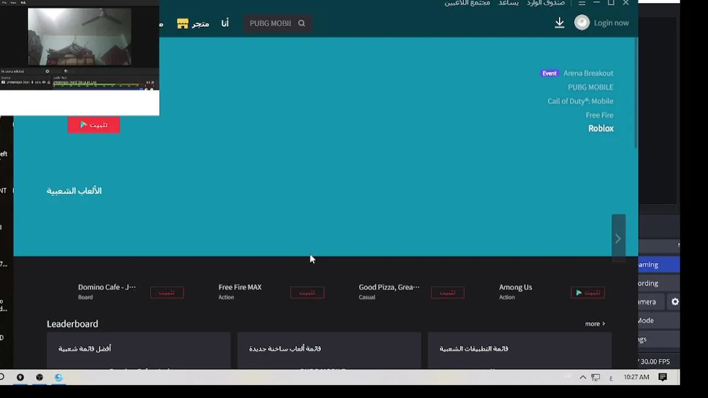Open virtual camera gear settings in OBS
The image size is (708, 398).
click(x=675, y=302)
